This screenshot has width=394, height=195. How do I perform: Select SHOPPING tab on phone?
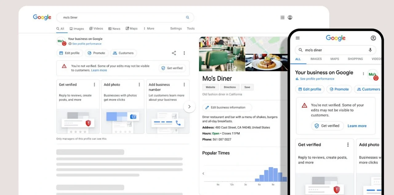click(x=355, y=59)
